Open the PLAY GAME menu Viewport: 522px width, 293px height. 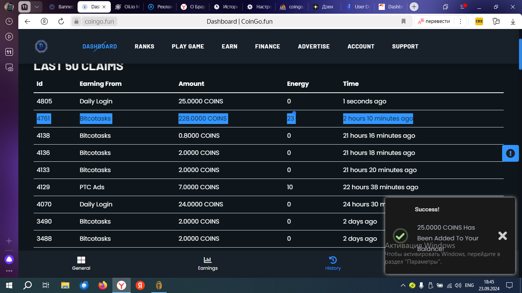point(188,47)
